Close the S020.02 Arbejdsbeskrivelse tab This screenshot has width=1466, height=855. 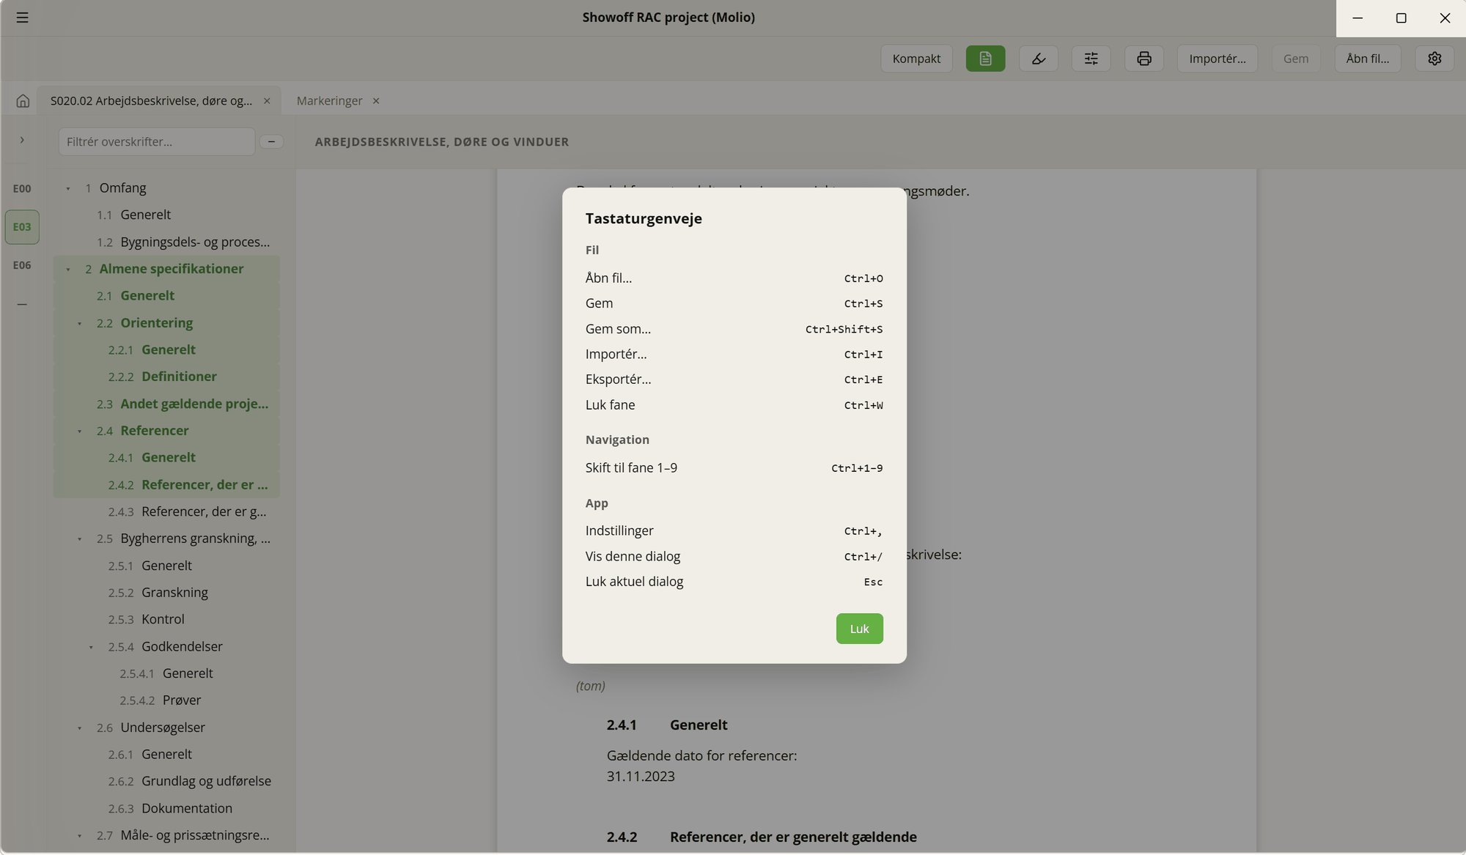(267, 101)
